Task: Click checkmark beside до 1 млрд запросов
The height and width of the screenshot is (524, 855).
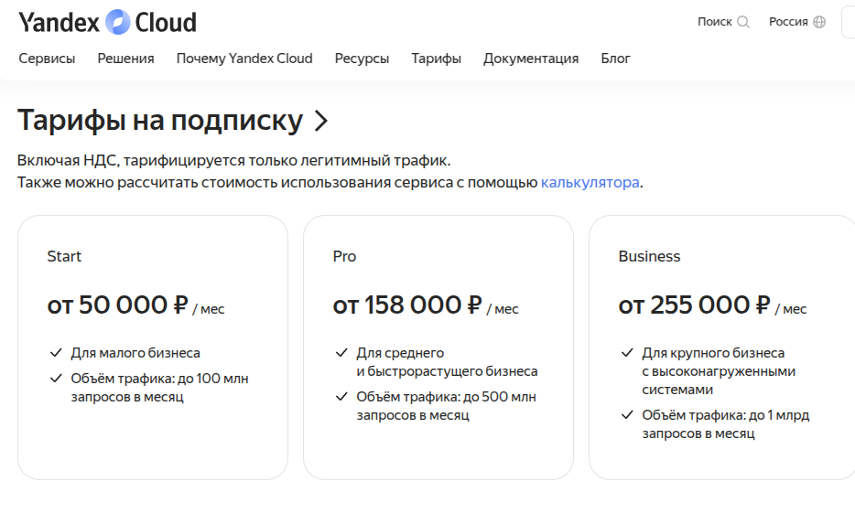Action: click(627, 415)
